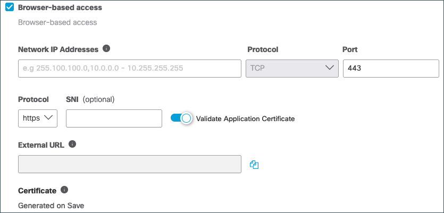Click the Generated on Save certificate text

pos(51,206)
